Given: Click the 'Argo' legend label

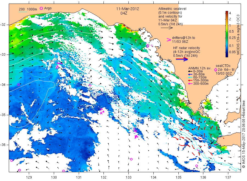Looking at the screenshot, I should coord(48,8).
